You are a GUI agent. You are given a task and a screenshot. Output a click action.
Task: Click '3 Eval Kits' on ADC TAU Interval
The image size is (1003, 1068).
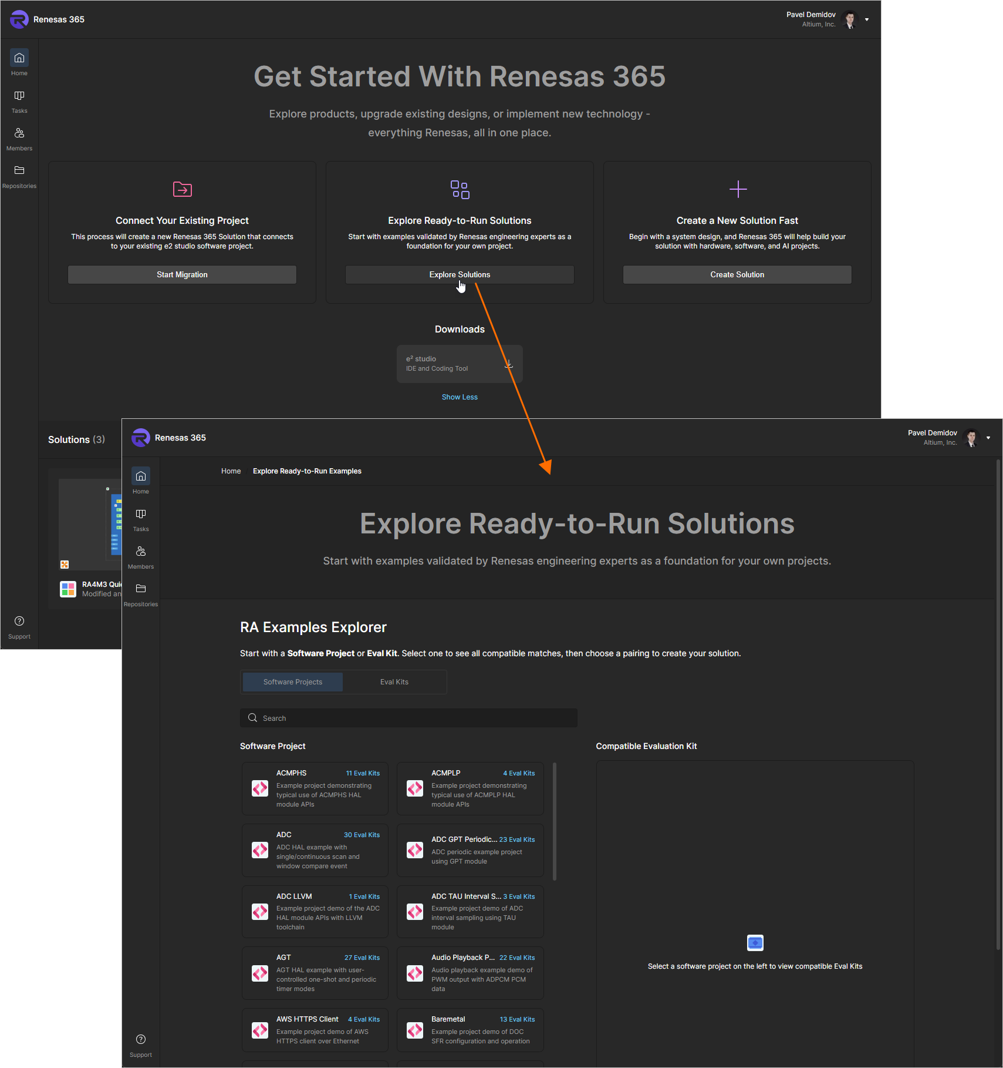pos(519,896)
